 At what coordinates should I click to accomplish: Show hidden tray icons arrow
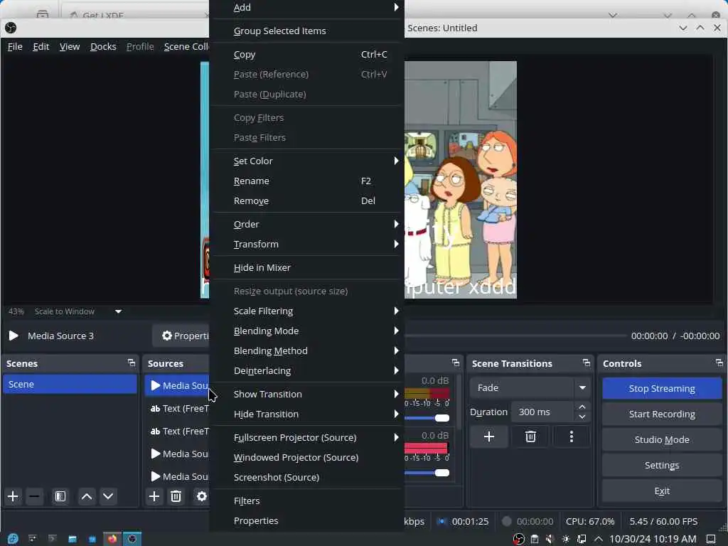pyautogui.click(x=599, y=539)
